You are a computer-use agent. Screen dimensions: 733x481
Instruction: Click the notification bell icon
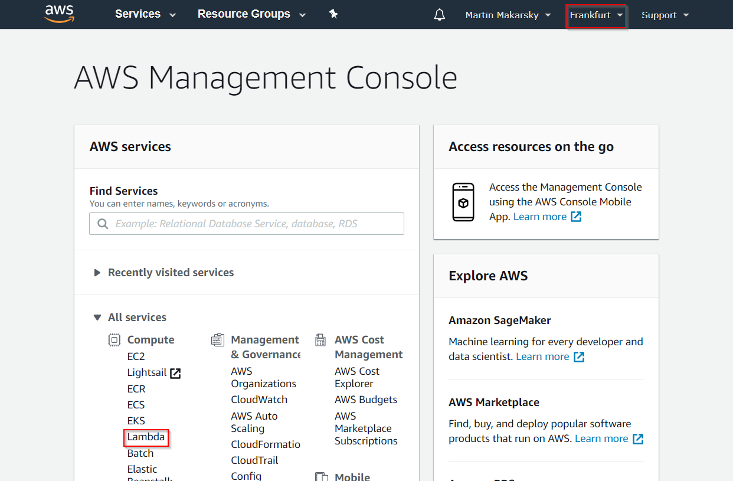(x=439, y=14)
